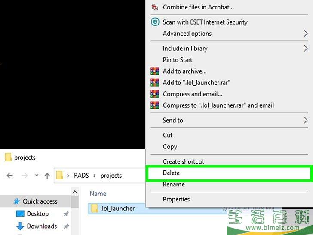Image resolution: width=313 pixels, height=235 pixels.
Task: Navigate to RADS in the address bar
Action: (x=81, y=176)
